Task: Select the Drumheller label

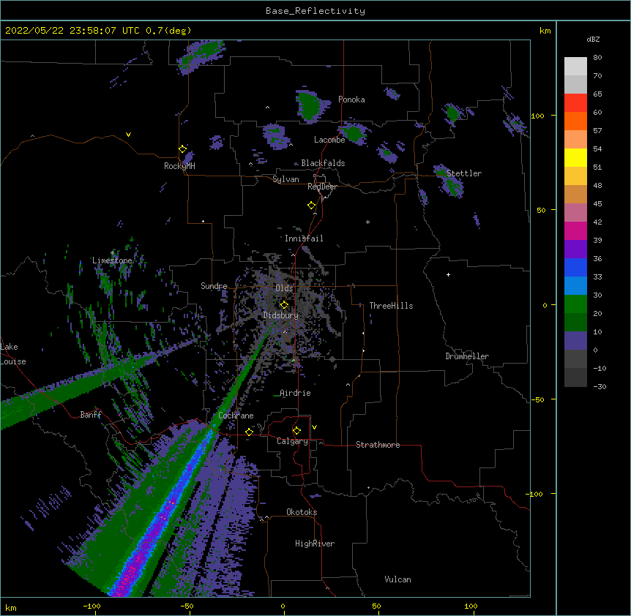Action: (467, 356)
